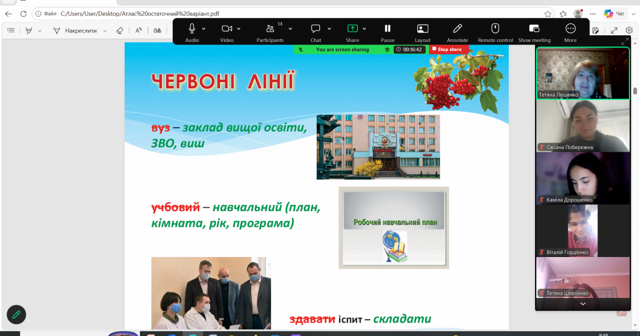Select Оксана Побережна video tile

(582, 126)
